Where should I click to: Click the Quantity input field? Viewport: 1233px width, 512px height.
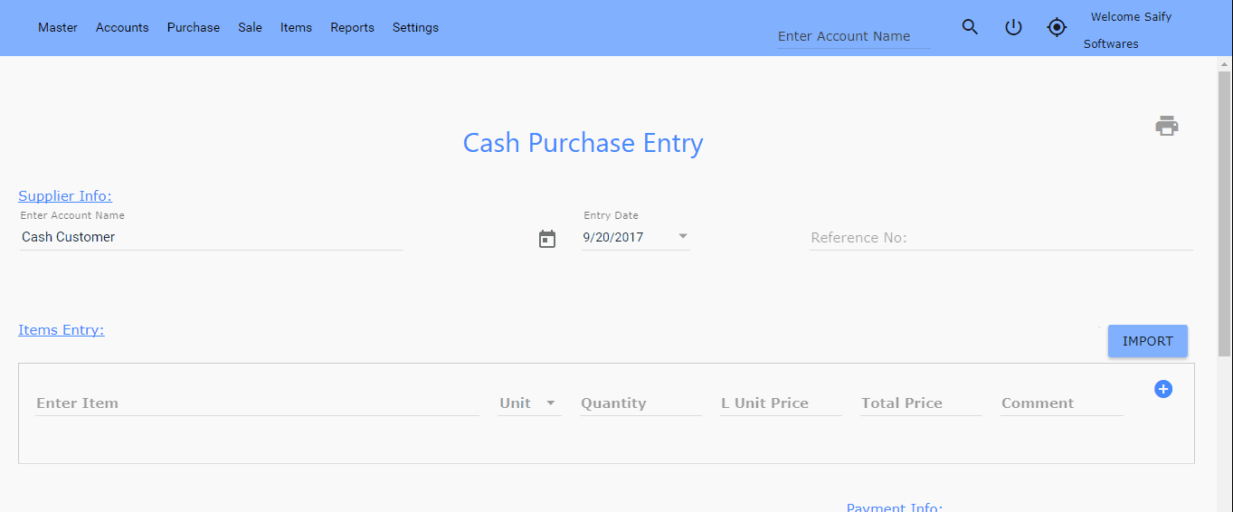pyautogui.click(x=640, y=403)
